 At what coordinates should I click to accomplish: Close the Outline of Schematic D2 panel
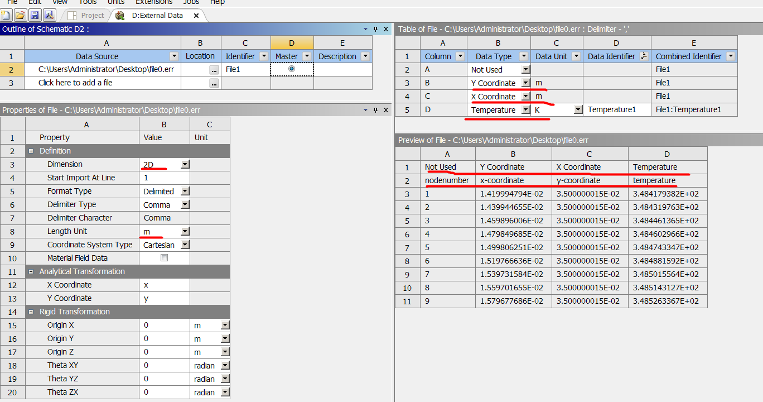pos(385,29)
